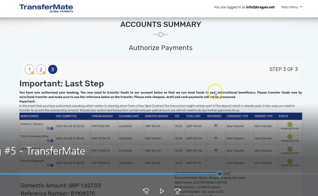Skip video forward 30 seconds

point(177,191)
